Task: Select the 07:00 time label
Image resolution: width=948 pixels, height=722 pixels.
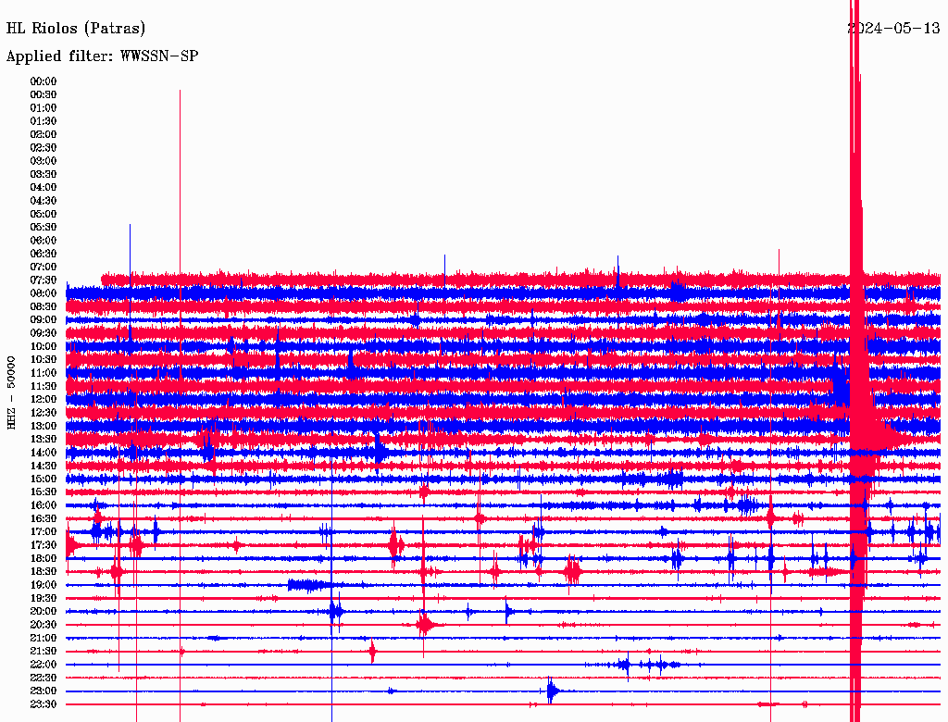Action: coord(44,268)
